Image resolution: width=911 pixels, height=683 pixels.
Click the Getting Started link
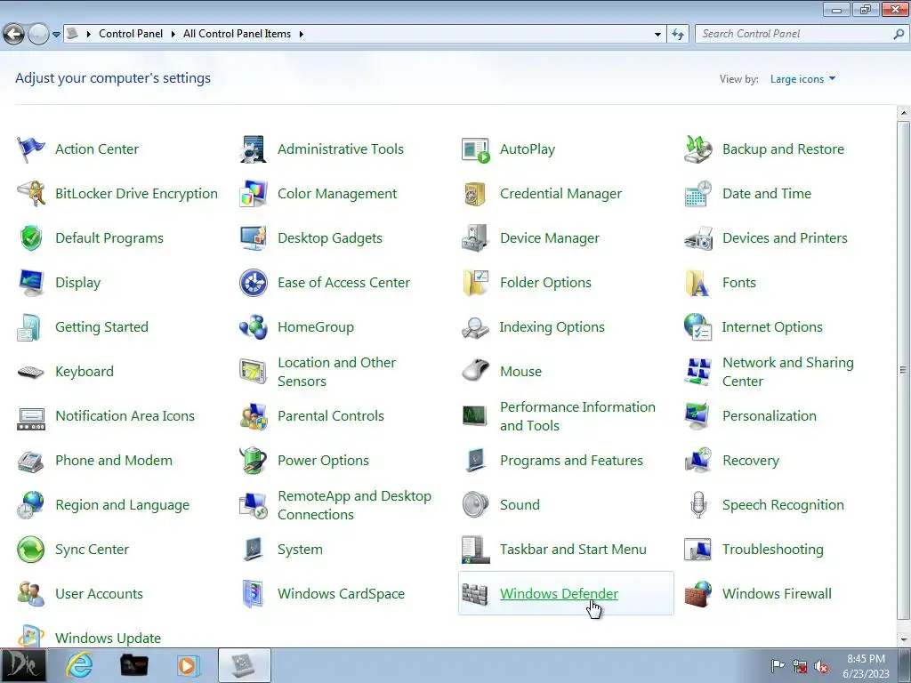101,327
